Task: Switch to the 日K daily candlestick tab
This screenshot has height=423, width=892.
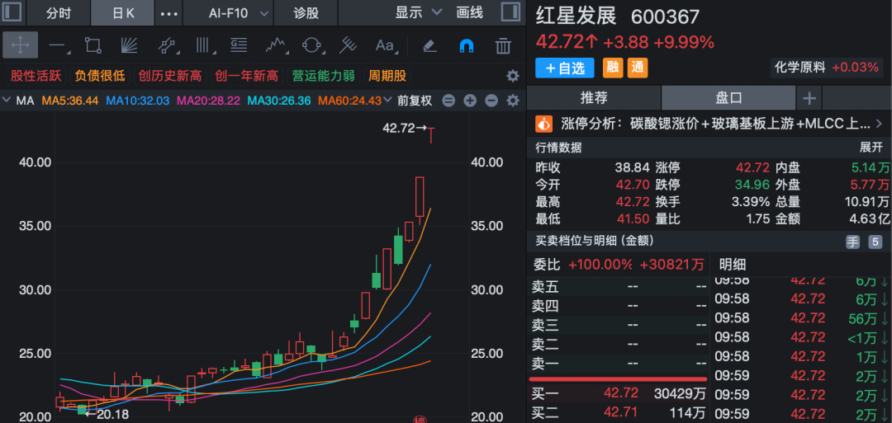Action: coord(123,12)
